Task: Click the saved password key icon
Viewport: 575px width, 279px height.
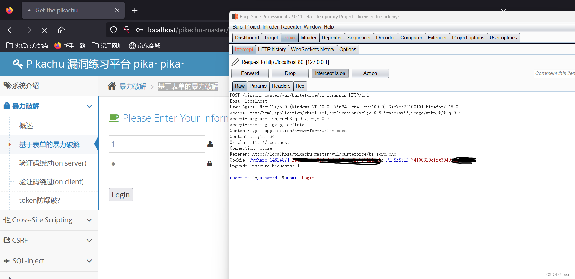Action: [x=139, y=30]
